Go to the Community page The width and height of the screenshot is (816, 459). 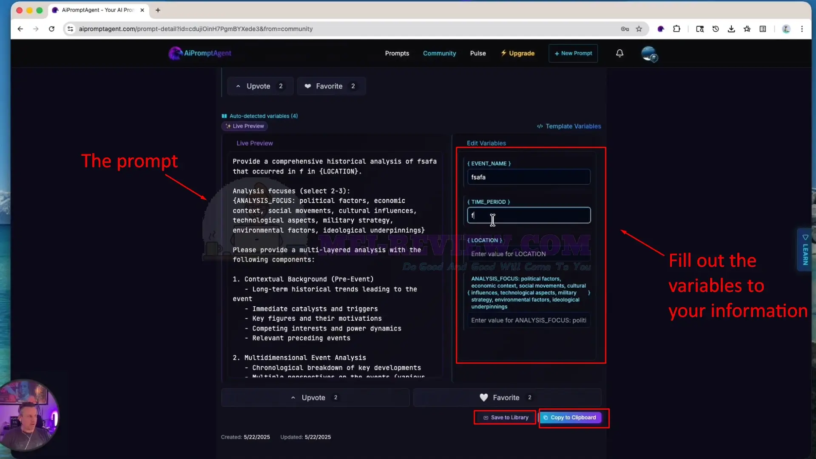pos(439,53)
